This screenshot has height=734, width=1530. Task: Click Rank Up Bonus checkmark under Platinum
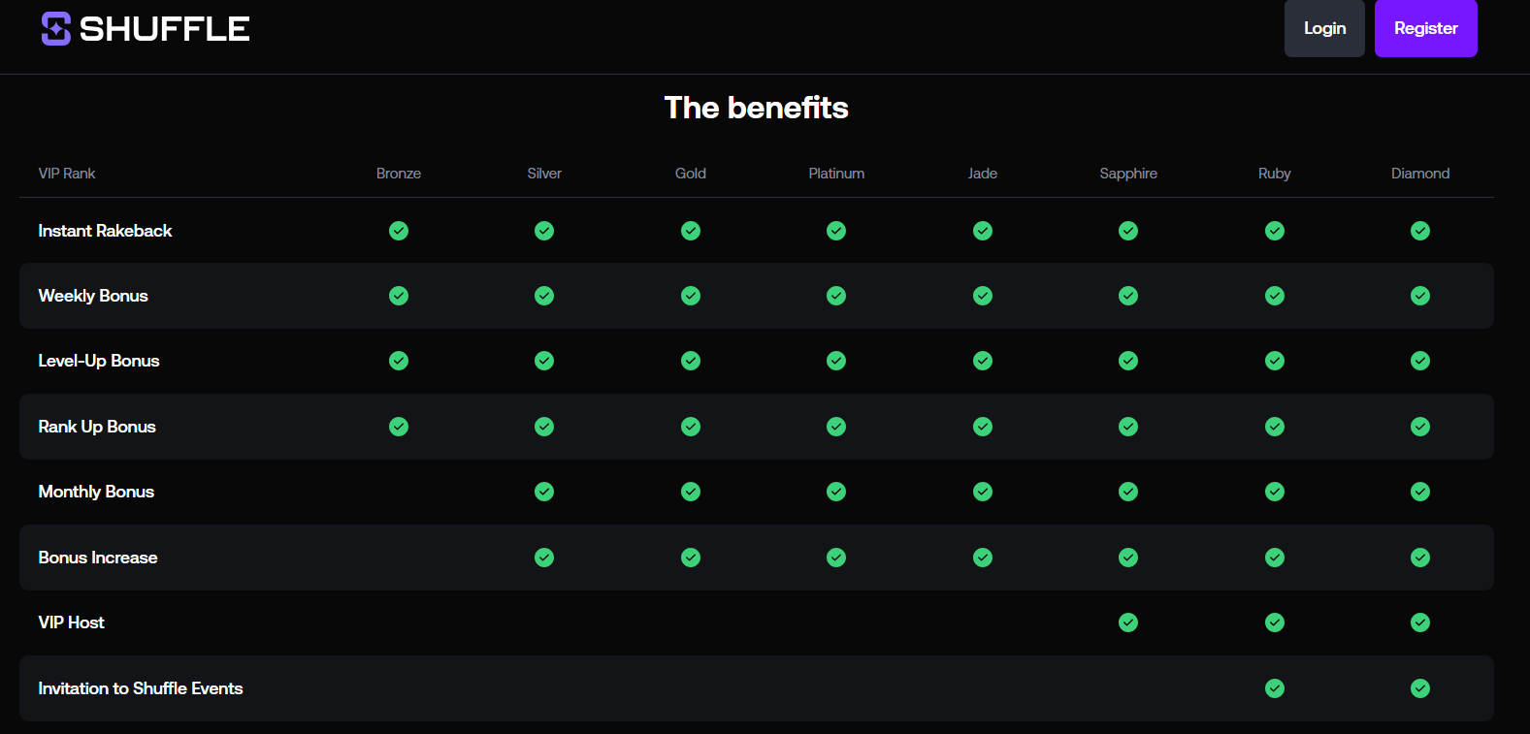(x=836, y=427)
